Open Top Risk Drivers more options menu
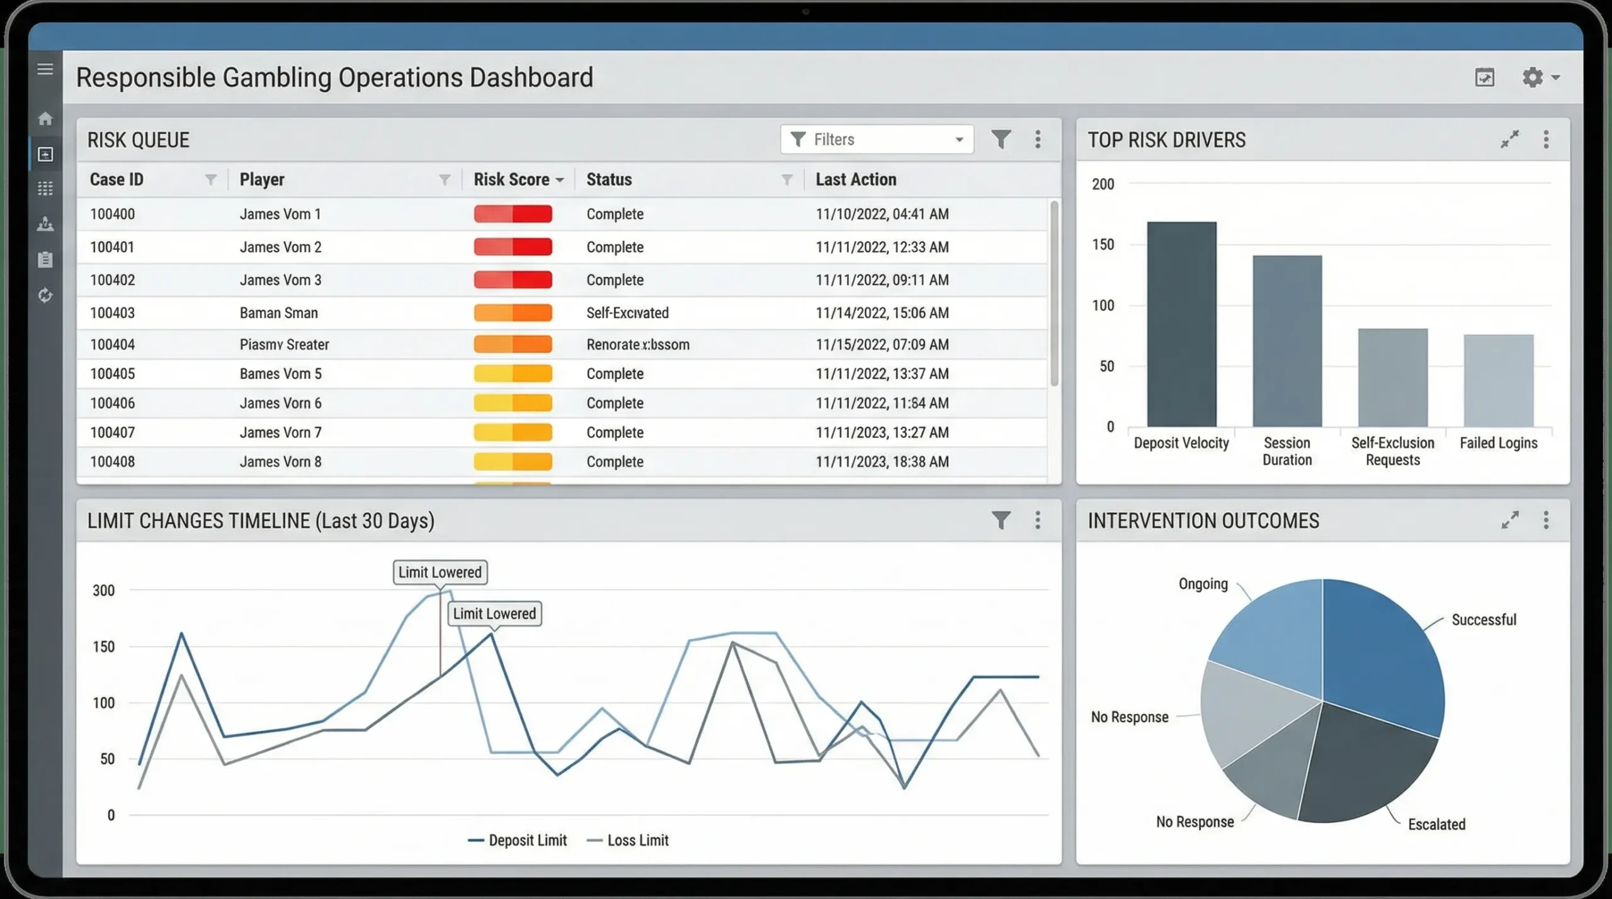 tap(1546, 139)
